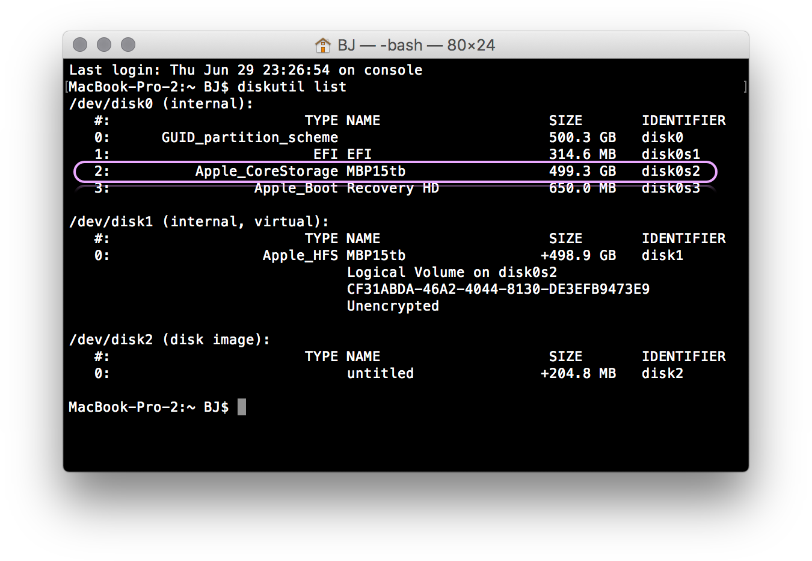Click the '499.3 GB' size value
Image resolution: width=812 pixels, height=561 pixels.
click(582, 171)
